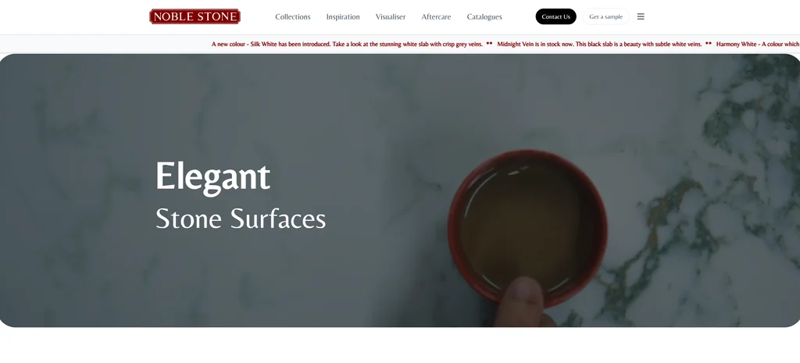Click the Noble Stone logo
Viewport: 800px width, 363px height.
195,17
